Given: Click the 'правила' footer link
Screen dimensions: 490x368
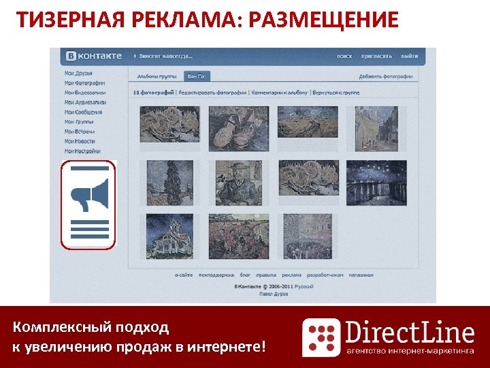Looking at the screenshot, I should click(x=266, y=275).
